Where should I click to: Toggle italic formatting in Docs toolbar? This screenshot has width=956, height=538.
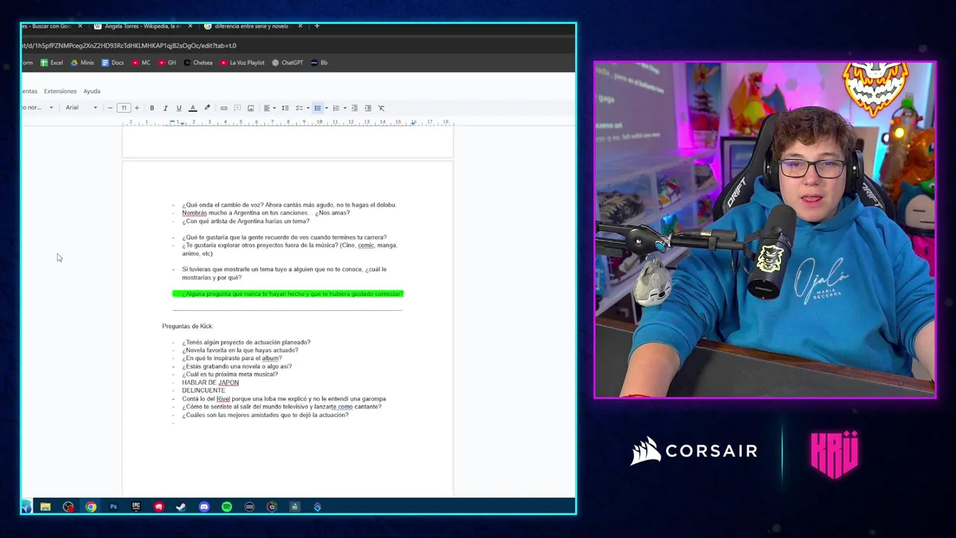click(x=165, y=108)
